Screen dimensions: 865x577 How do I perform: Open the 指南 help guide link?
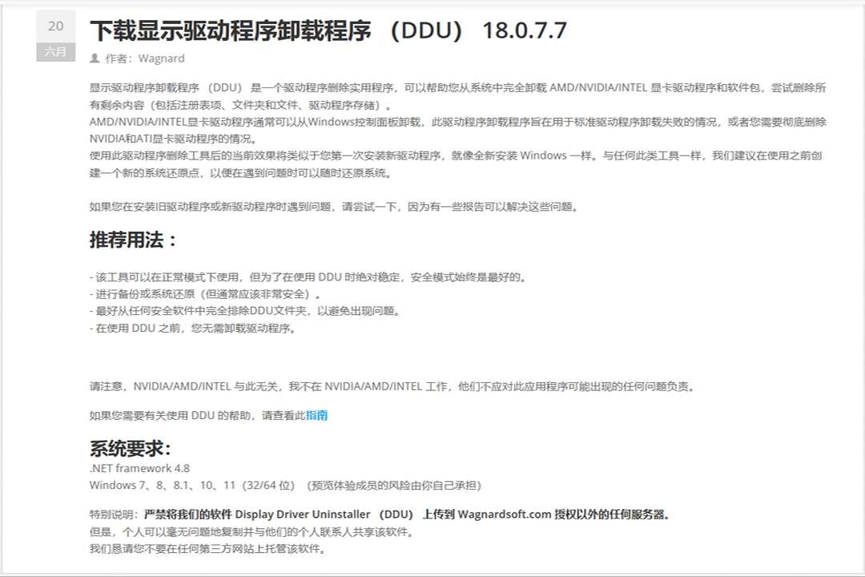pos(319,415)
